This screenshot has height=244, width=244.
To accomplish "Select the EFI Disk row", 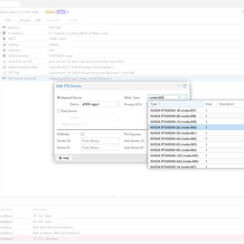I will (123, 73).
